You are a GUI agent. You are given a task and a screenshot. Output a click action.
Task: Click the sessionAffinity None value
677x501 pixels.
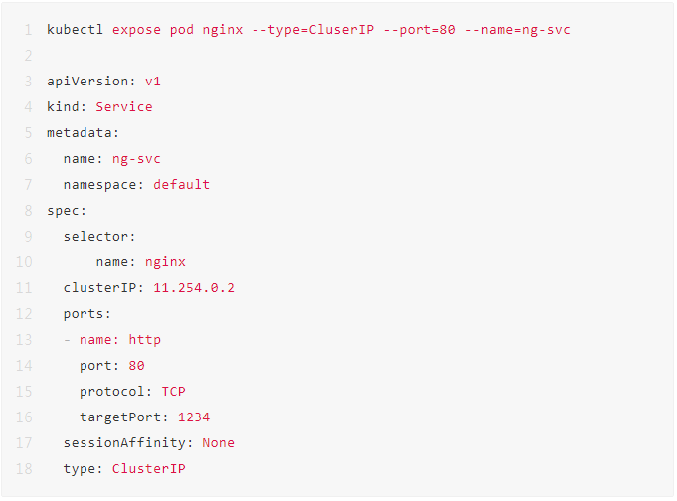(x=218, y=443)
